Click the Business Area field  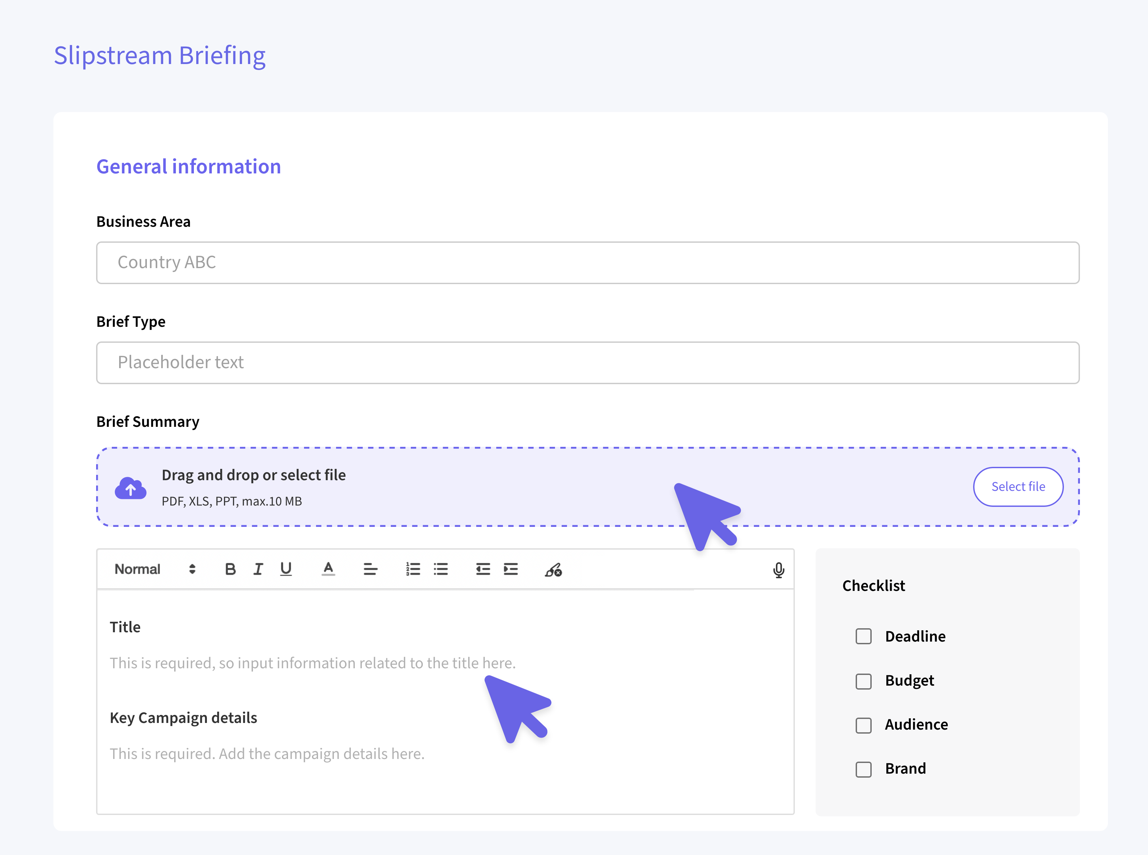click(x=587, y=262)
